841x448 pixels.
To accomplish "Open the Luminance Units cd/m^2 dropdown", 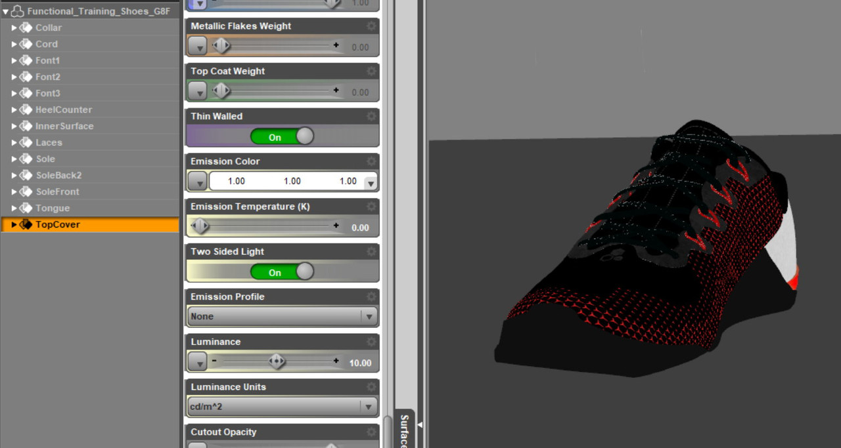I will 283,407.
